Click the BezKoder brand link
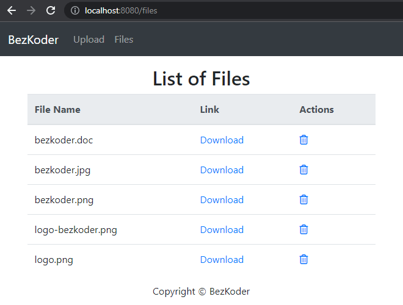The height and width of the screenshot is (305, 403). pos(34,40)
